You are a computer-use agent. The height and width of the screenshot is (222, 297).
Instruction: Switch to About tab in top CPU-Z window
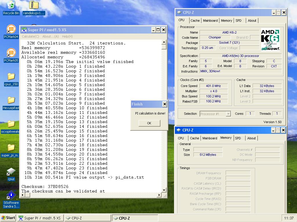click(252, 21)
